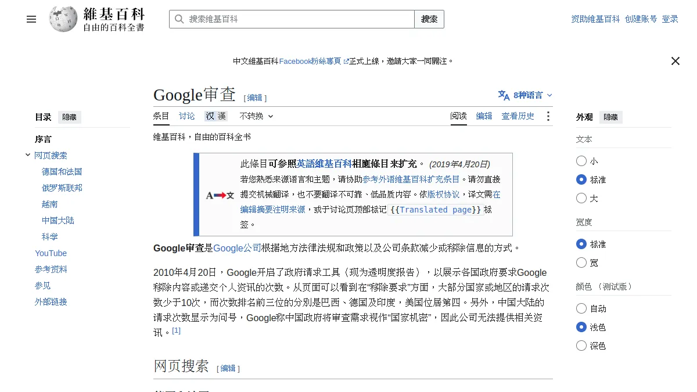
Task: Jump to 越南 in contents
Action: click(x=50, y=204)
